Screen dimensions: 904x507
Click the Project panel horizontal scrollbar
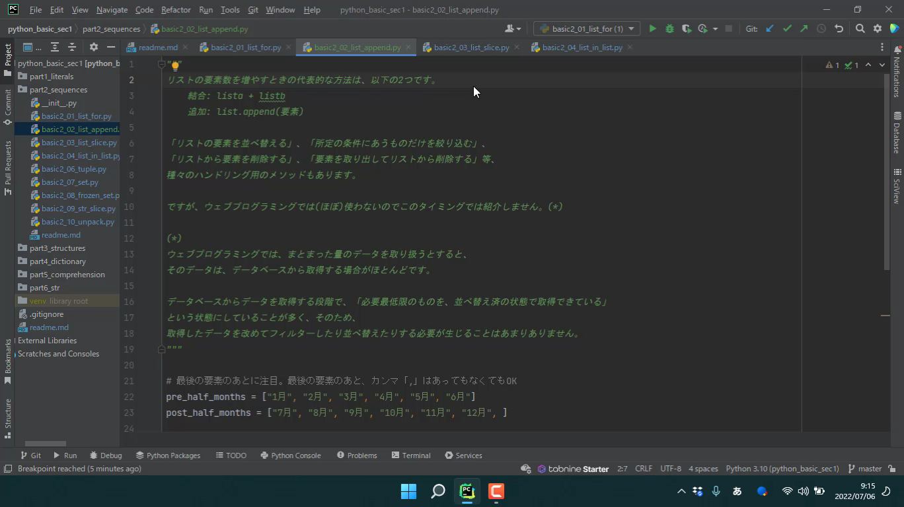(45, 444)
